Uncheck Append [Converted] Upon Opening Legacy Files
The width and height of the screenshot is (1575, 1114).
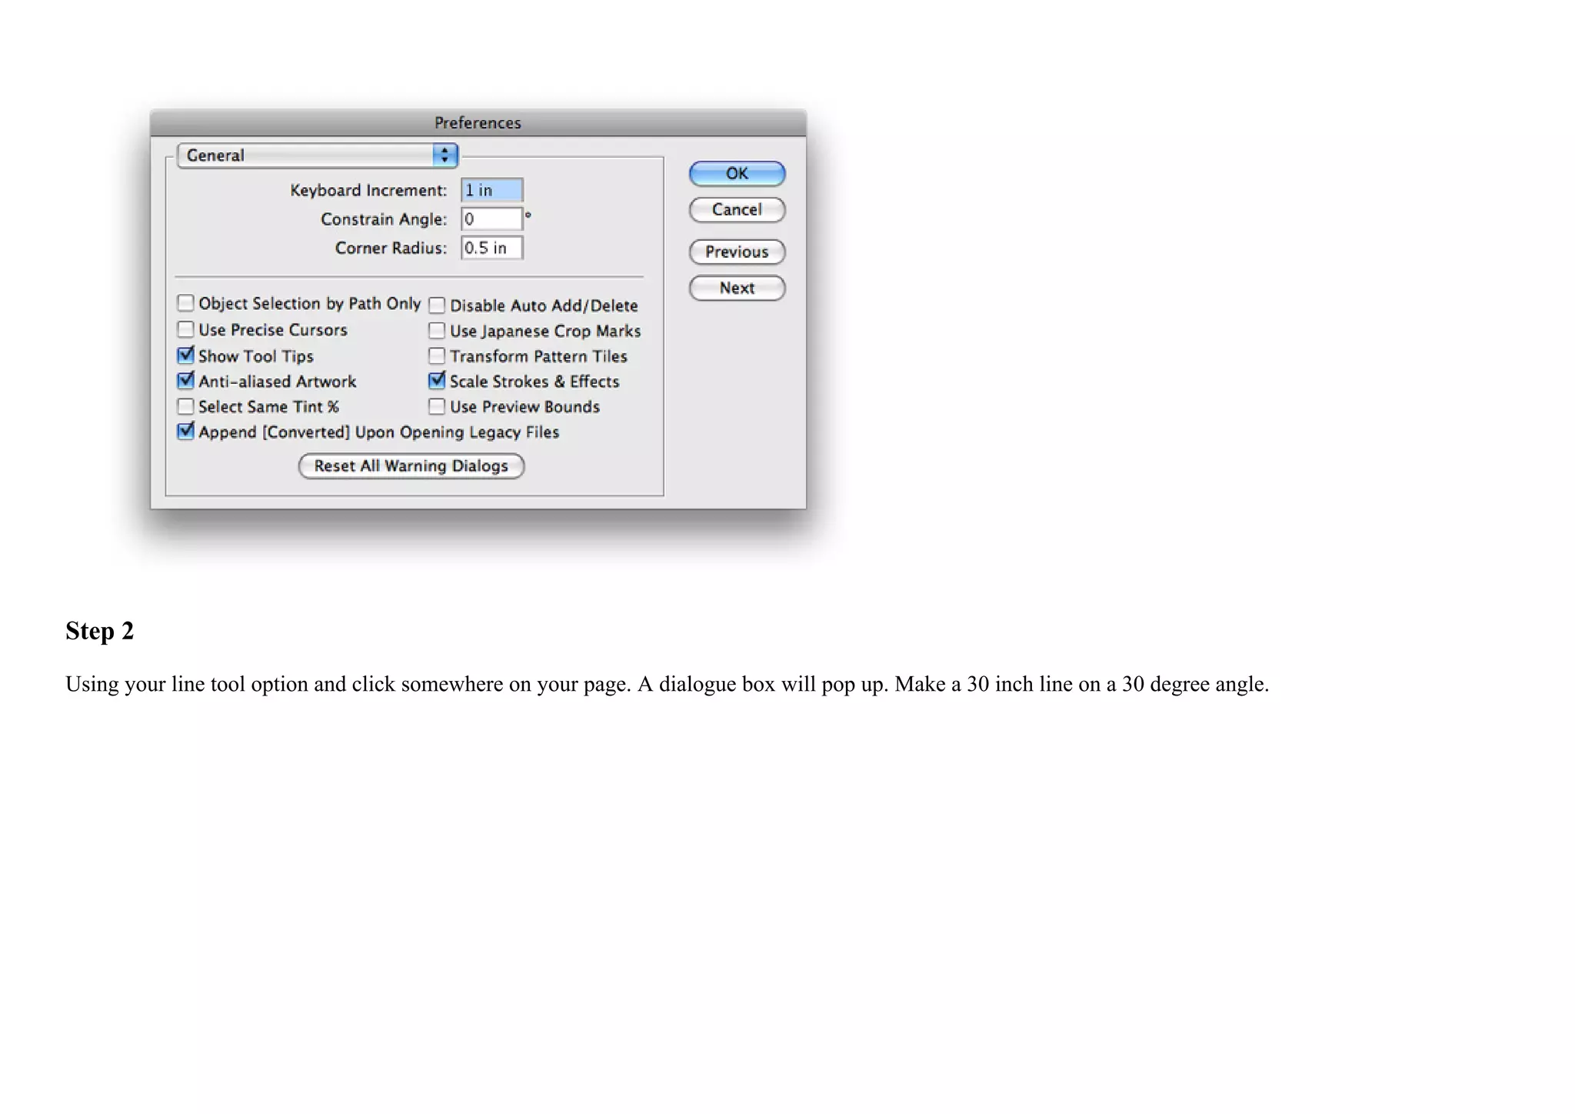185,432
